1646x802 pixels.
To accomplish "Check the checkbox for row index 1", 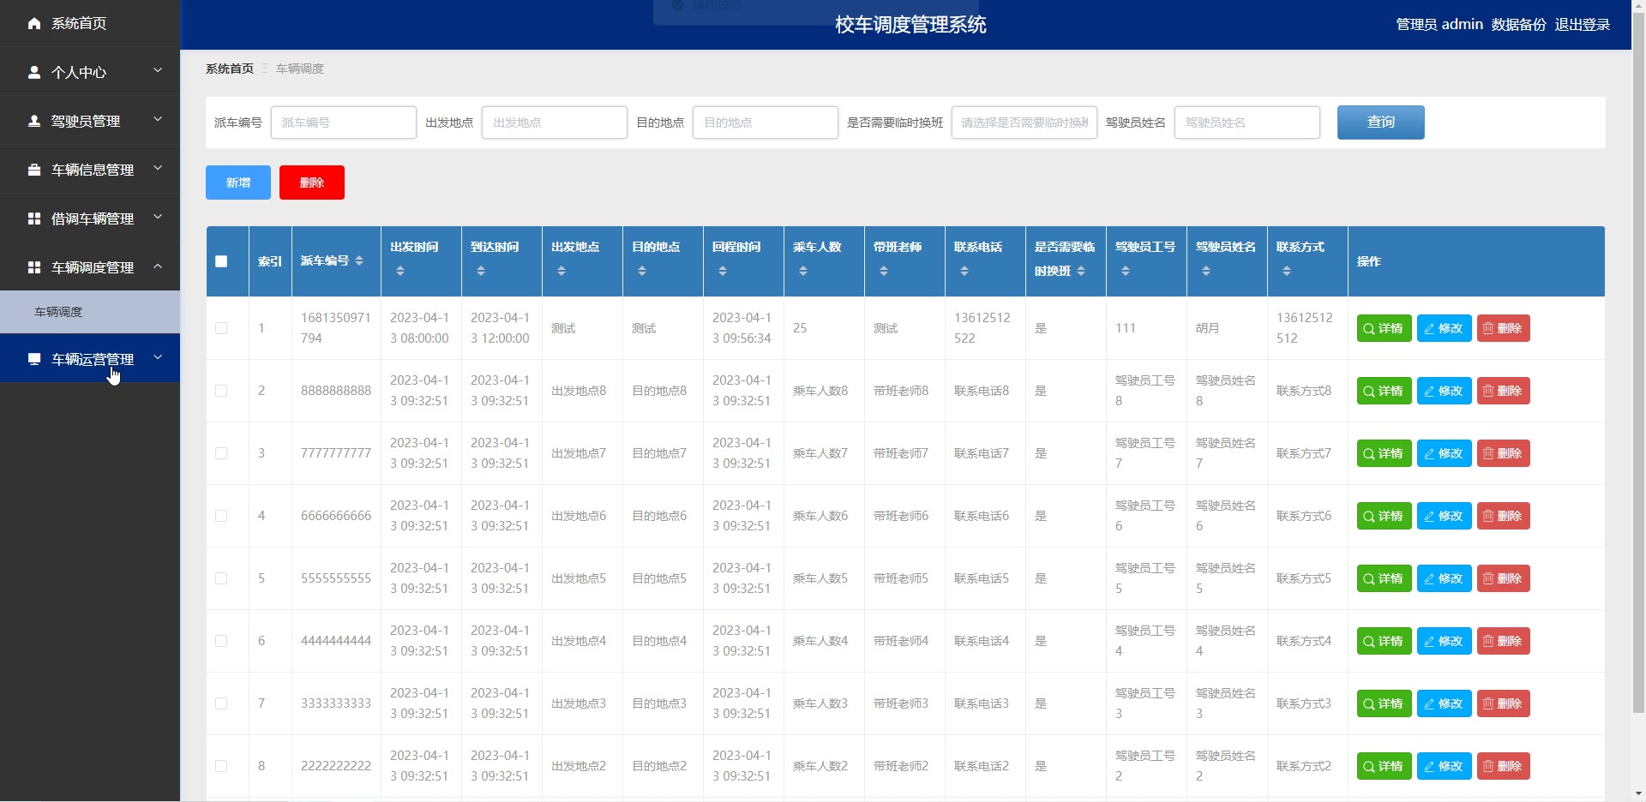I will pos(221,328).
